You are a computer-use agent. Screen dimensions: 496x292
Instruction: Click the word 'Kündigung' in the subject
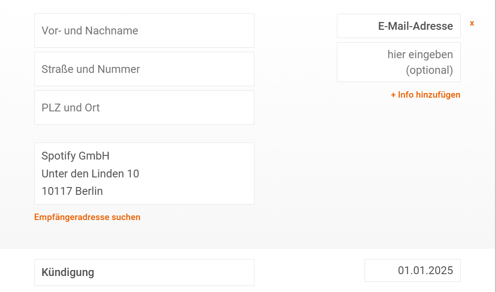[68, 272]
